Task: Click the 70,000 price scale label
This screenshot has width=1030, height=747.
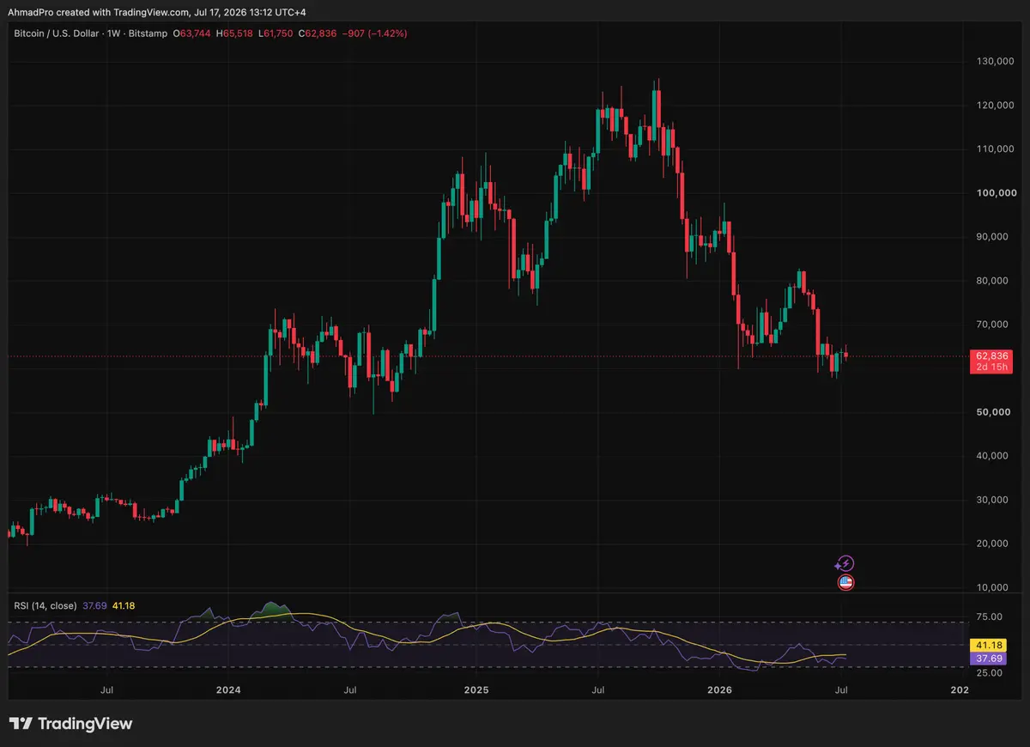Action: click(x=992, y=324)
